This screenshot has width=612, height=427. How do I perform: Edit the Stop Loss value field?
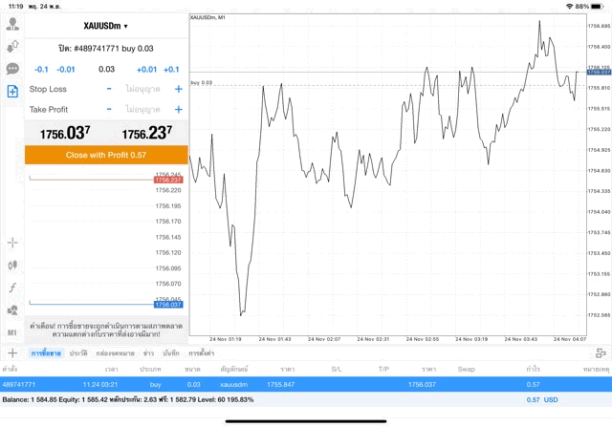pyautogui.click(x=142, y=89)
